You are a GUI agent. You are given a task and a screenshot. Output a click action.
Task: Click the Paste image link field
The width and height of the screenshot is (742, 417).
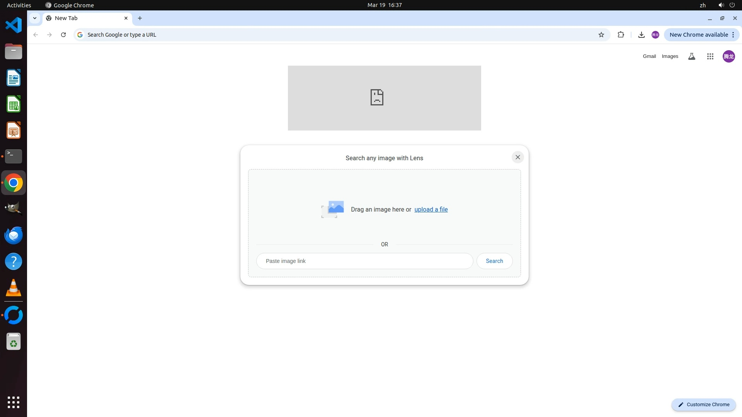(x=364, y=261)
